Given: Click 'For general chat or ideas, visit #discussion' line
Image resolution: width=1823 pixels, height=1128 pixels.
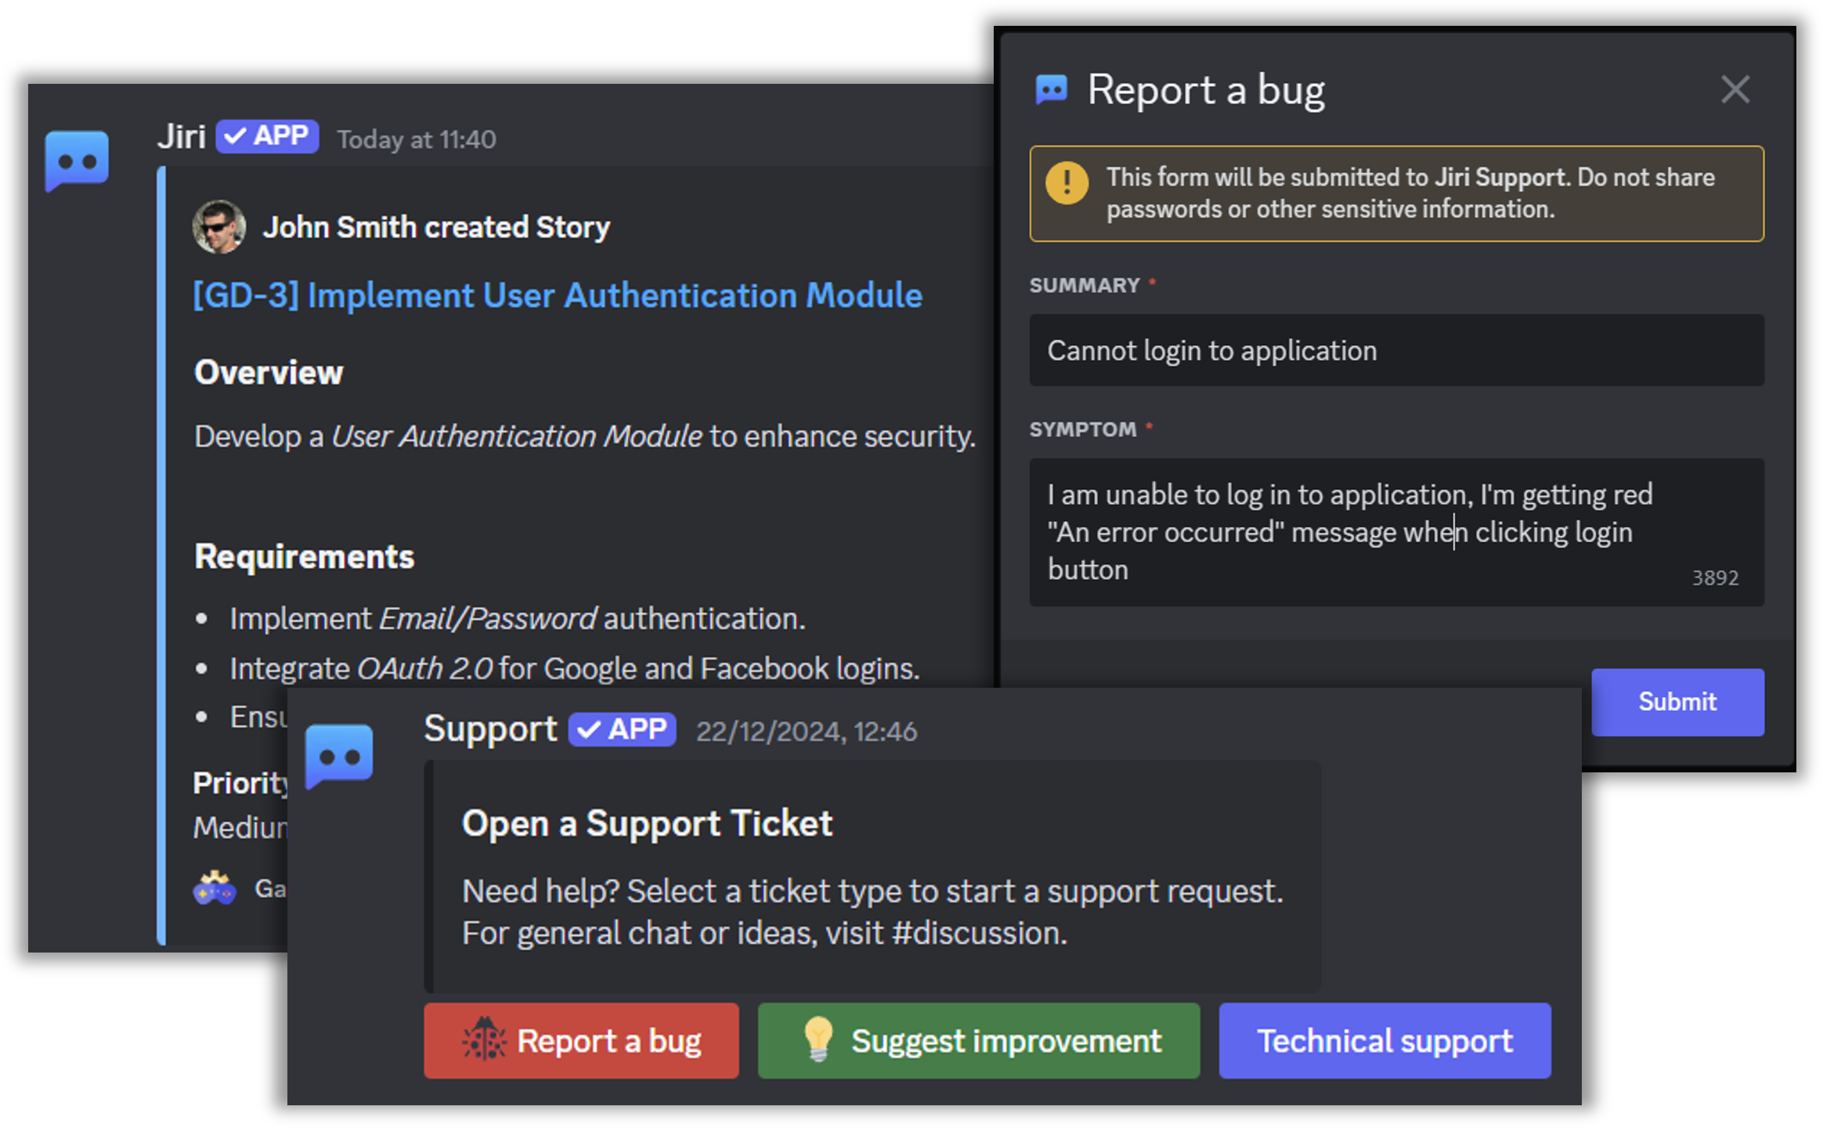Looking at the screenshot, I should point(764,933).
